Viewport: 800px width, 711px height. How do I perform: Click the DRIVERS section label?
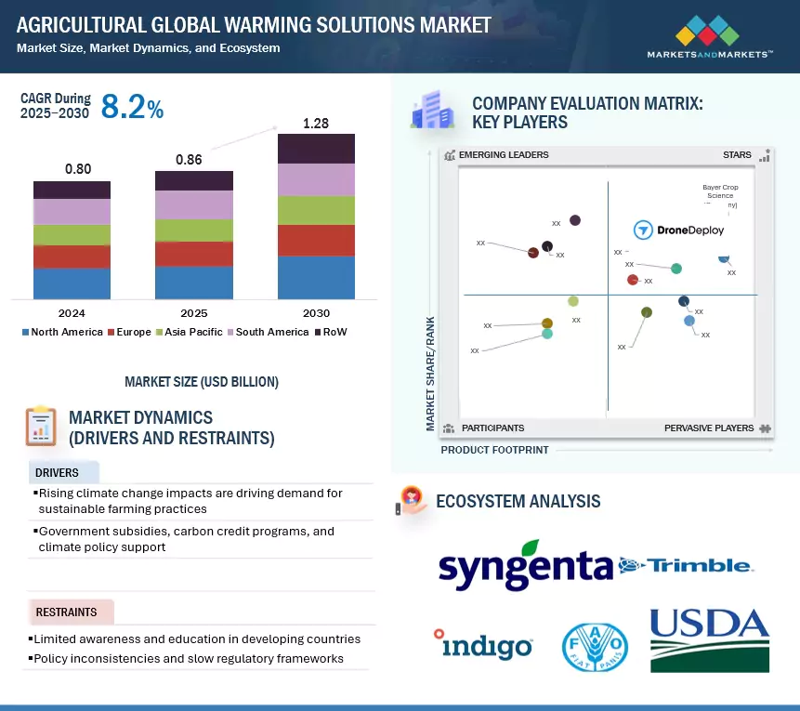click(57, 473)
